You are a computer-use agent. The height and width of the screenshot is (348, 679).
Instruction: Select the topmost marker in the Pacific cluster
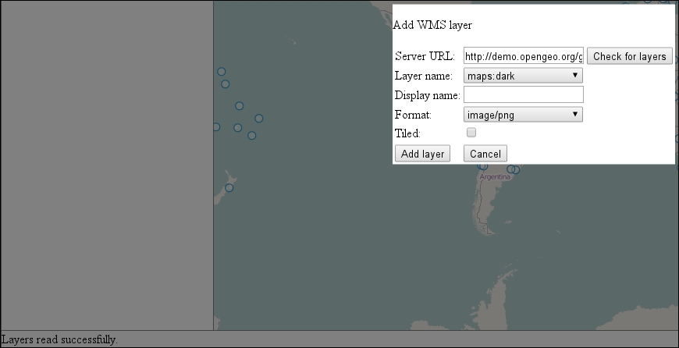point(222,72)
